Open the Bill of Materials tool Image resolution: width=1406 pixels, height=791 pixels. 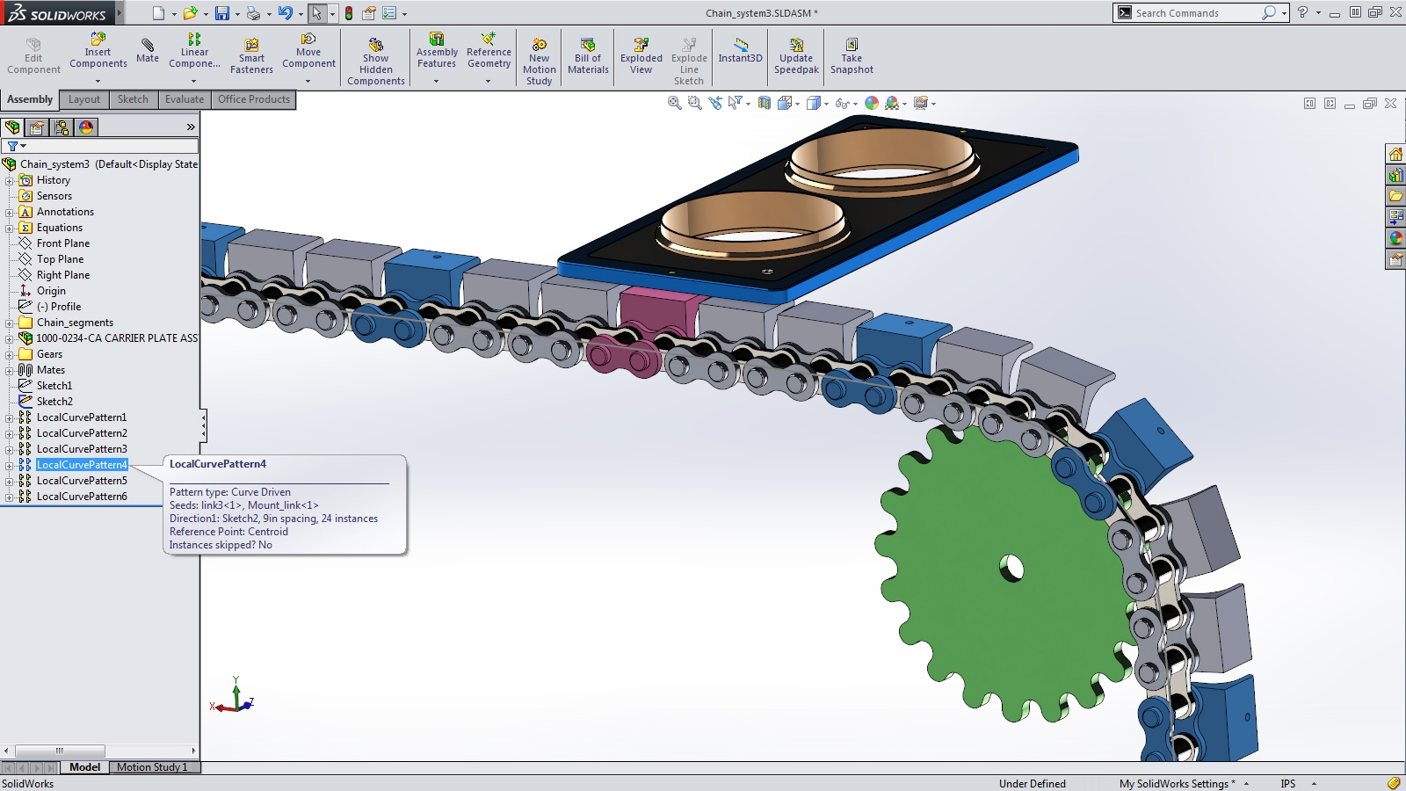[x=587, y=53]
